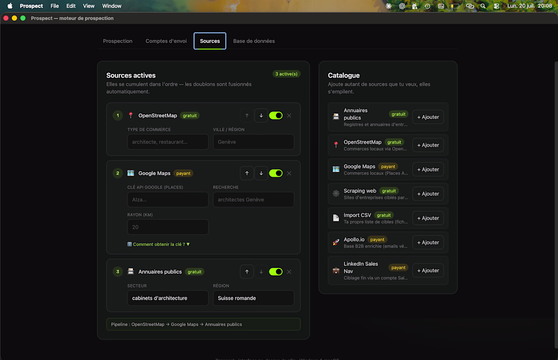Screen dimensions: 558x360
Task: Click the Région field with Suisse romande
Action: click(253, 298)
